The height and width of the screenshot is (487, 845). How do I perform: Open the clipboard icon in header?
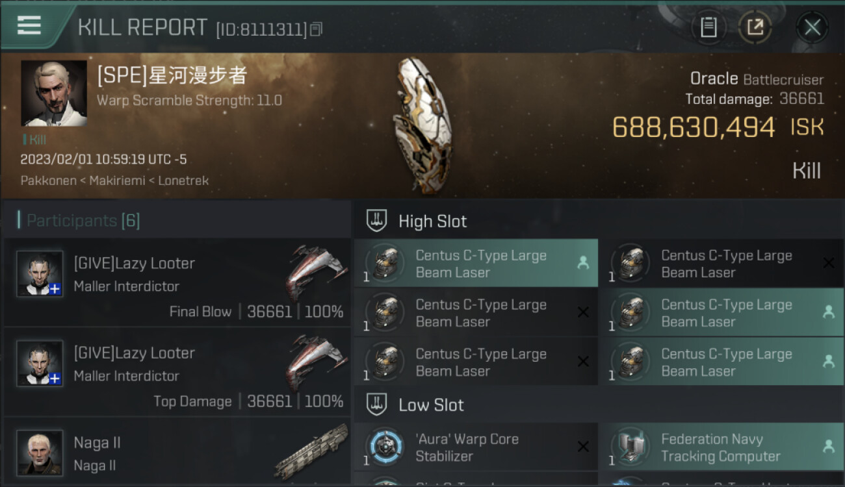tap(708, 27)
